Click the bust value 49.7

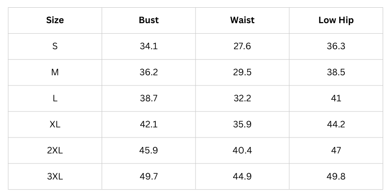pyautogui.click(x=149, y=177)
